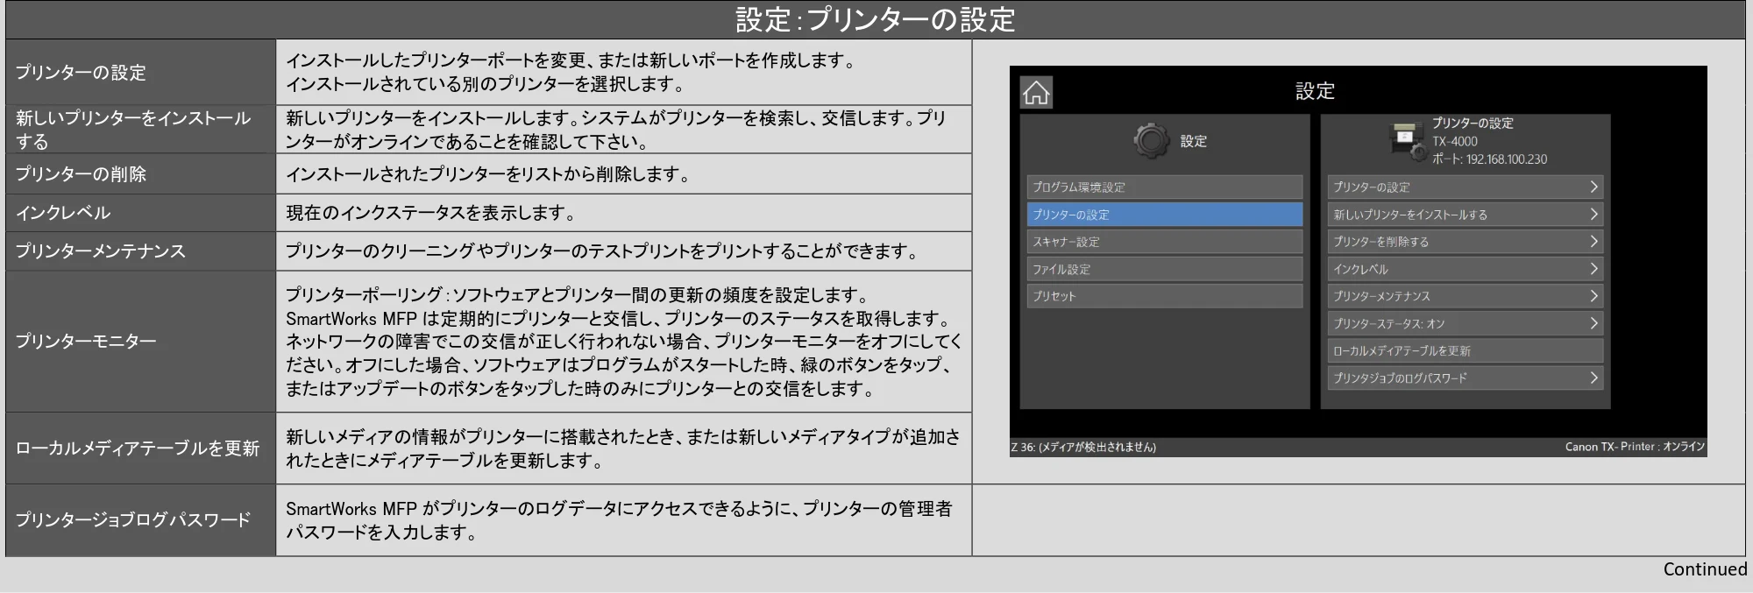Click the gear icon beside 設定 heading
Image resolution: width=1753 pixels, height=593 pixels.
(x=1152, y=140)
